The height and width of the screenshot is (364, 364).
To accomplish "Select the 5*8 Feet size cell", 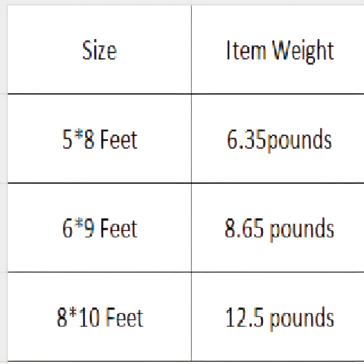I will [x=100, y=139].
